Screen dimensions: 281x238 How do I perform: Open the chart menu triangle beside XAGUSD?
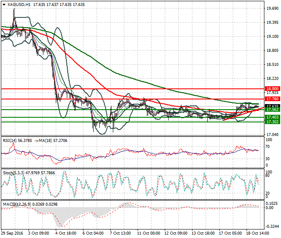[x=4, y=5]
